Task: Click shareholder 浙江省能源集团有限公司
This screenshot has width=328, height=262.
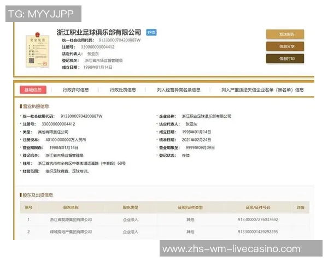Action: tap(71, 219)
